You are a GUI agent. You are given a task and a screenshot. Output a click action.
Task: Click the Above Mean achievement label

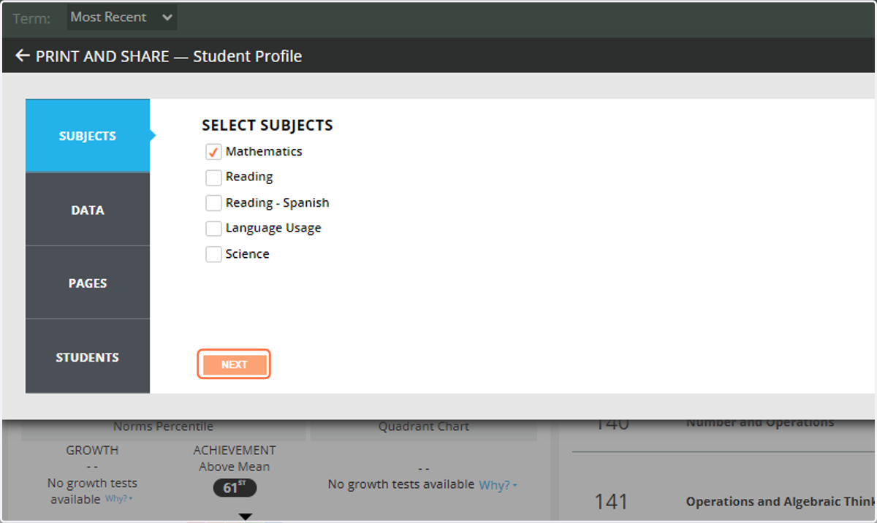pyautogui.click(x=234, y=466)
